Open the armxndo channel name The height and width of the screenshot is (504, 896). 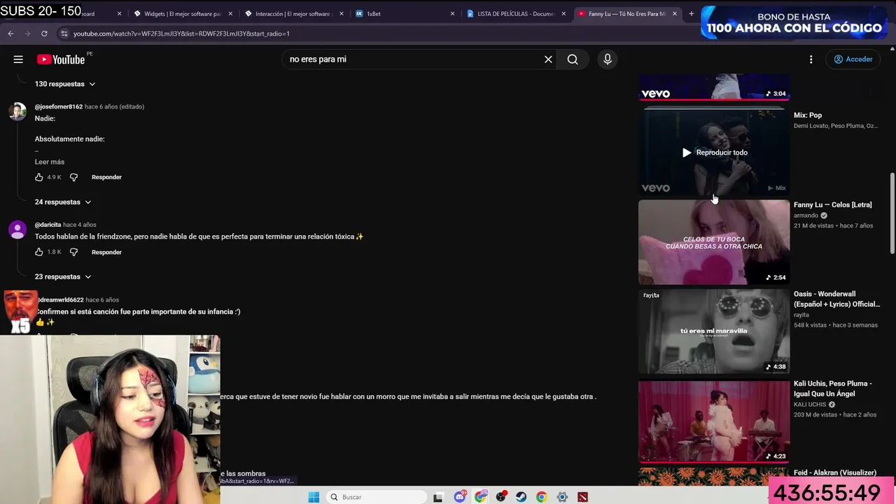coord(806,216)
